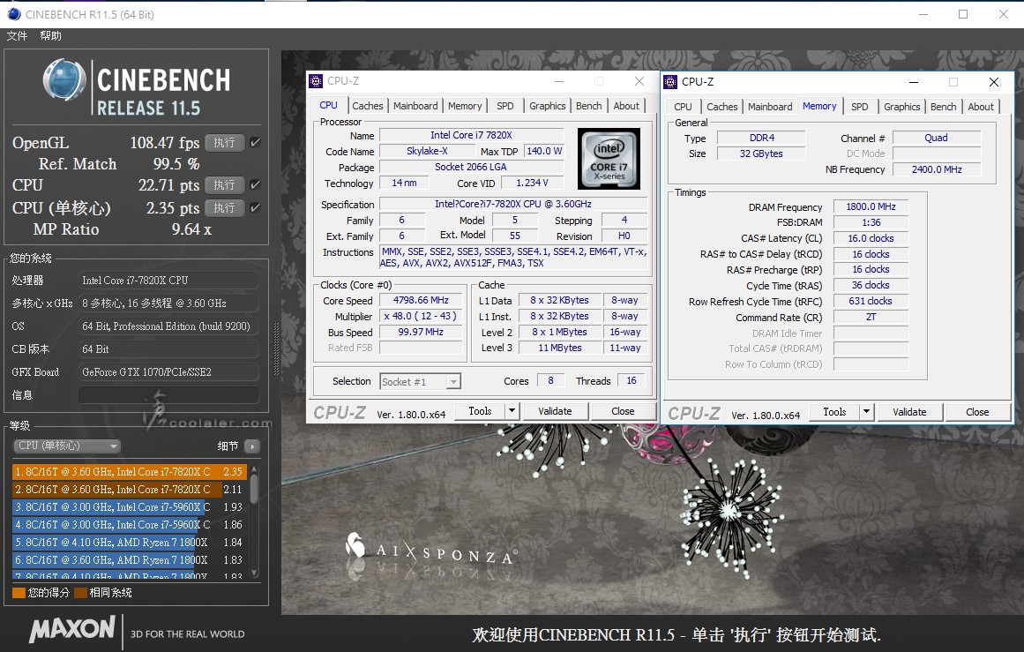
Task: Switch to About tab in right CPU-Z window
Action: click(x=981, y=107)
